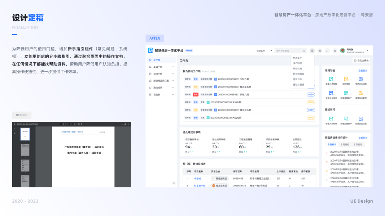This screenshot has height=216, width=385.
Task: Open the 项目名称 search type dropdown
Action: pyautogui.click(x=264, y=51)
